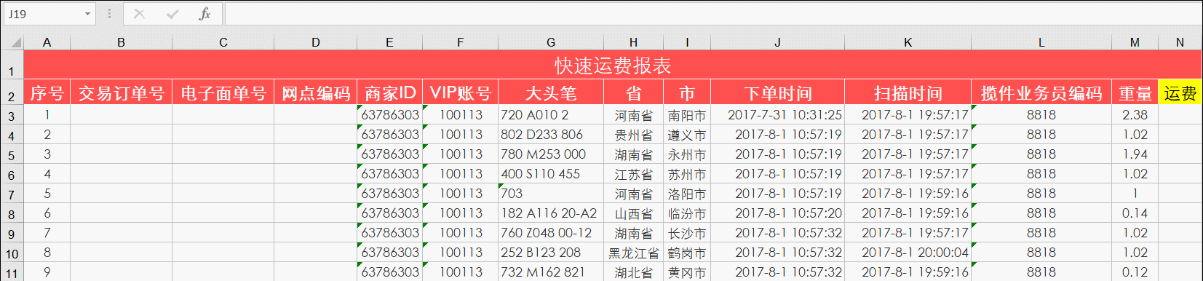Image resolution: width=1203 pixels, height=281 pixels.
Task: Click the formula bar resize dots handle
Action: point(109,14)
